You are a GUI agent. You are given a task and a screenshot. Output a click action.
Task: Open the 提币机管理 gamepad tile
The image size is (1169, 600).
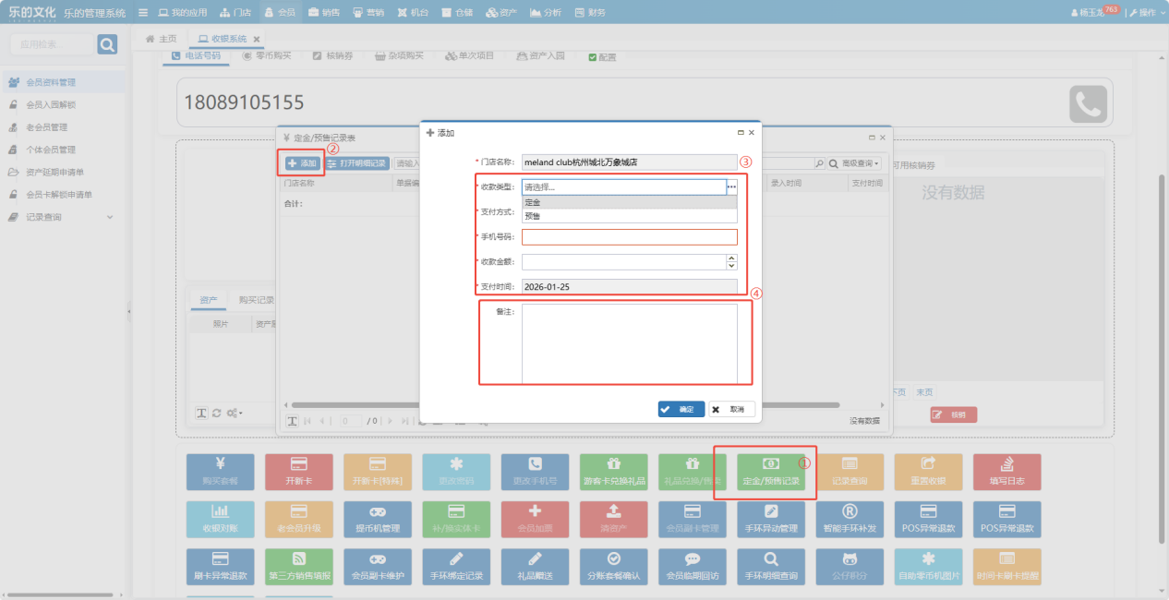(378, 518)
